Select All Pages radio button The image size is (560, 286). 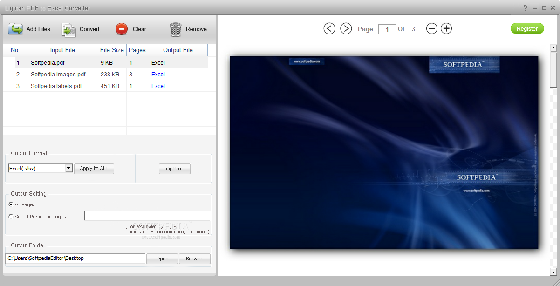[11, 204]
